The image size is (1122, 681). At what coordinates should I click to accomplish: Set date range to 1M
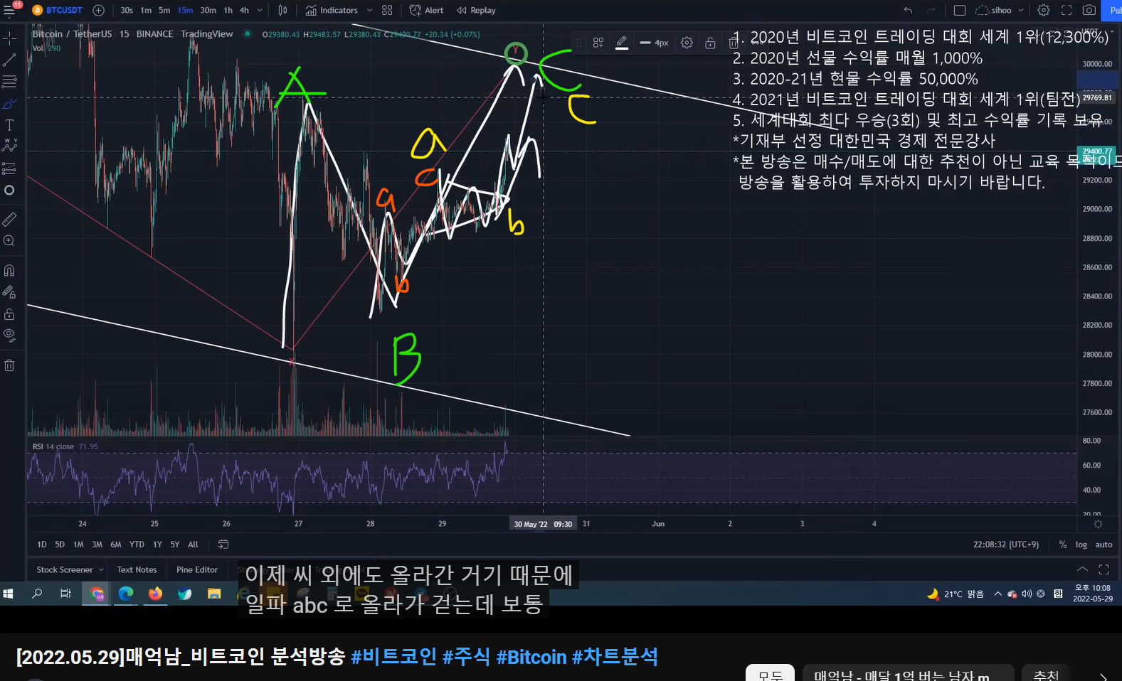78,545
